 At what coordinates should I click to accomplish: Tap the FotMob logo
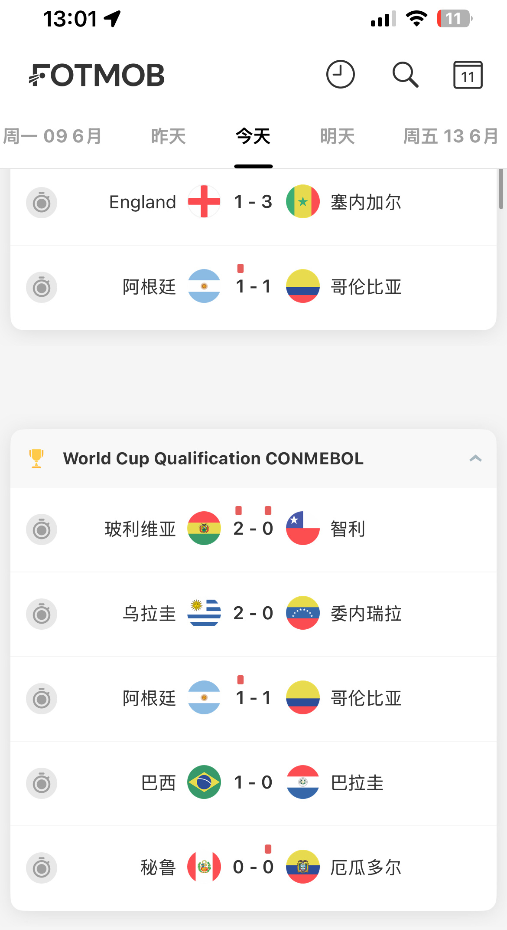coord(97,75)
